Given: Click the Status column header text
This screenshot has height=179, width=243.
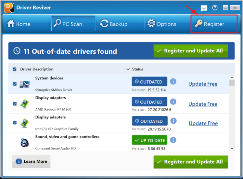Looking at the screenshot, I should click(137, 69).
